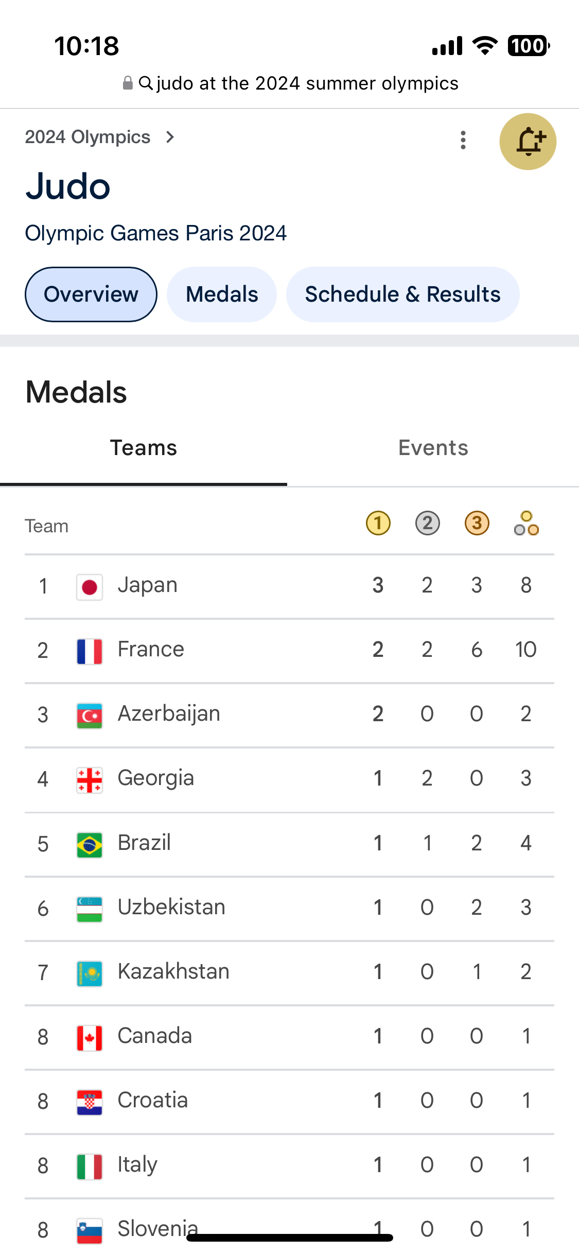This screenshot has width=579, height=1254.
Task: Expand the 2024 Olympics breadcrumb chevron
Action: (170, 137)
